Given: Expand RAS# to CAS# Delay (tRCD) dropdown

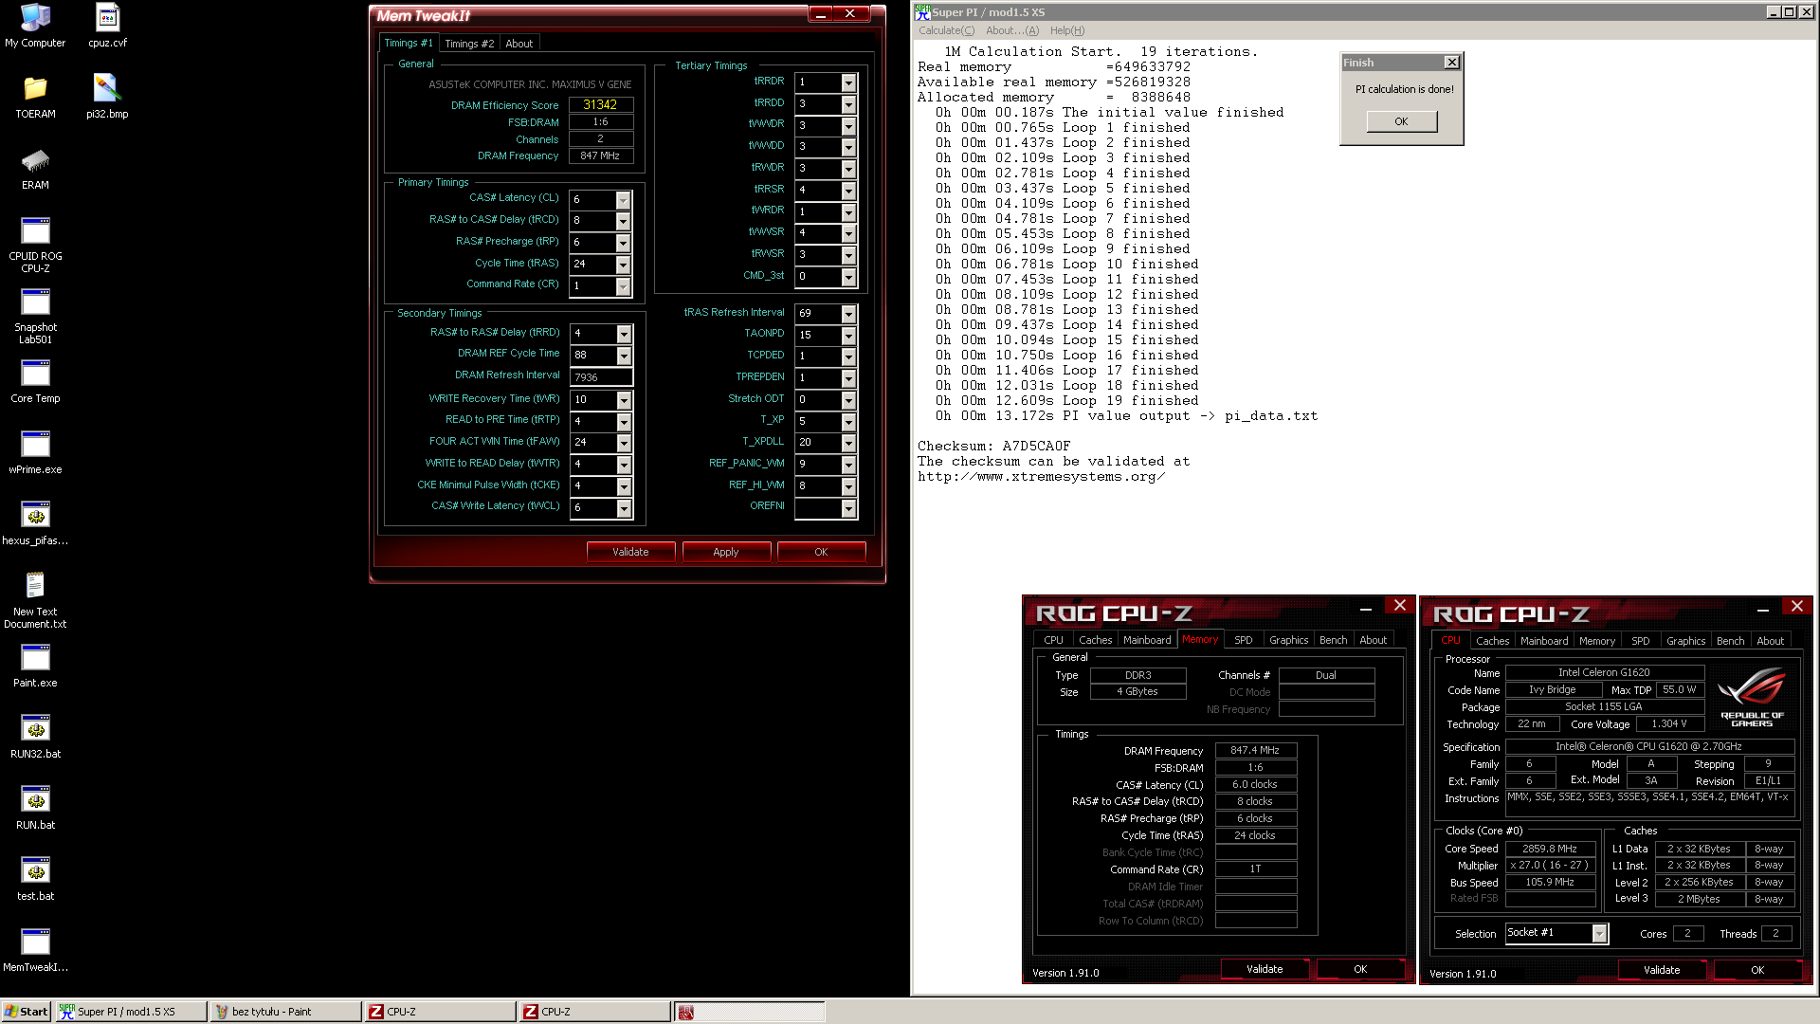Looking at the screenshot, I should (x=623, y=221).
